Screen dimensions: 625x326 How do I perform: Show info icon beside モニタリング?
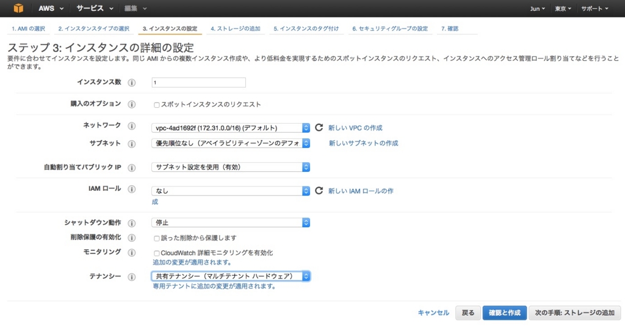click(132, 252)
